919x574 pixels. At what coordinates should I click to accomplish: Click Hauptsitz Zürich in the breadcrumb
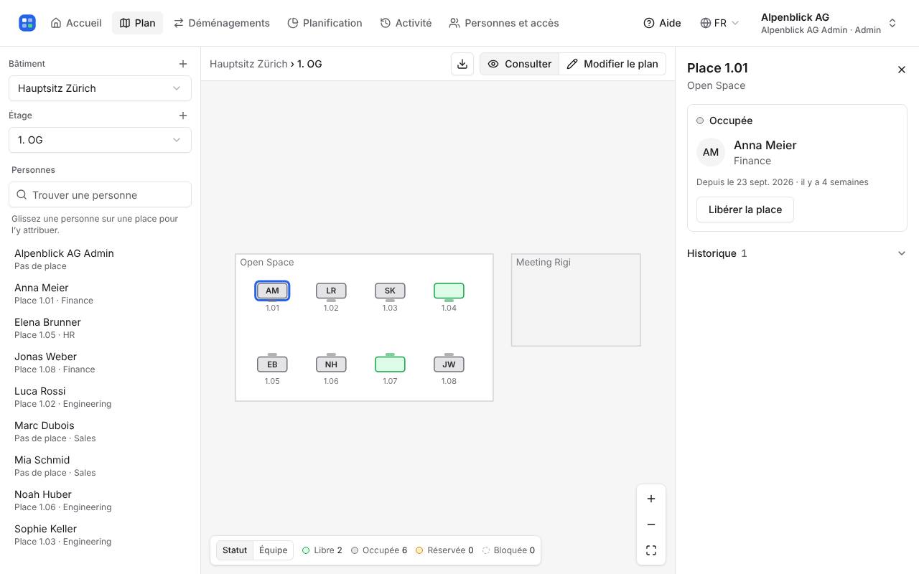click(248, 64)
